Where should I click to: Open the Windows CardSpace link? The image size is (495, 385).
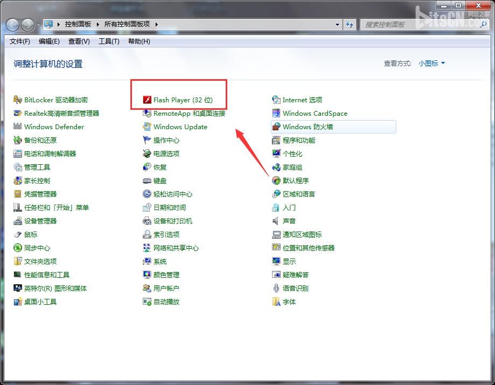(315, 113)
